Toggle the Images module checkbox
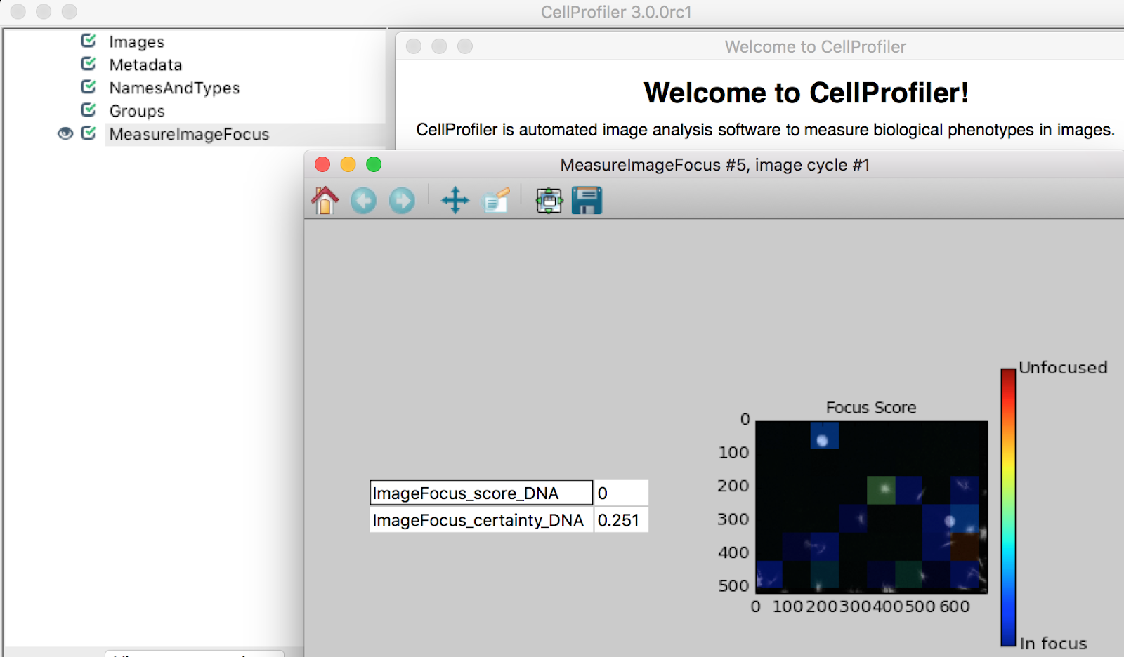Image resolution: width=1124 pixels, height=657 pixels. coord(89,41)
